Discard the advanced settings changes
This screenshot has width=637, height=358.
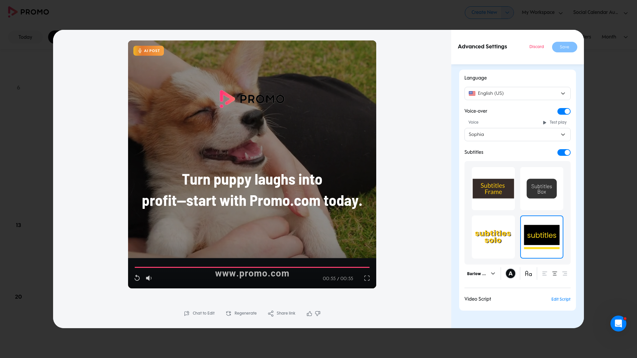(536, 47)
